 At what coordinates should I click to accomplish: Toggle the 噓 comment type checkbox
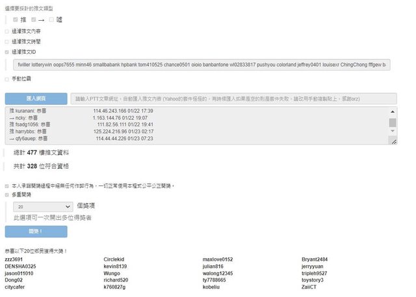pyautogui.click(x=51, y=20)
